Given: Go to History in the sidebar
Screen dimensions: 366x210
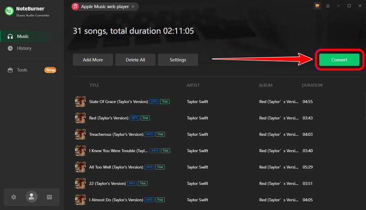Looking at the screenshot, I should 24,48.
